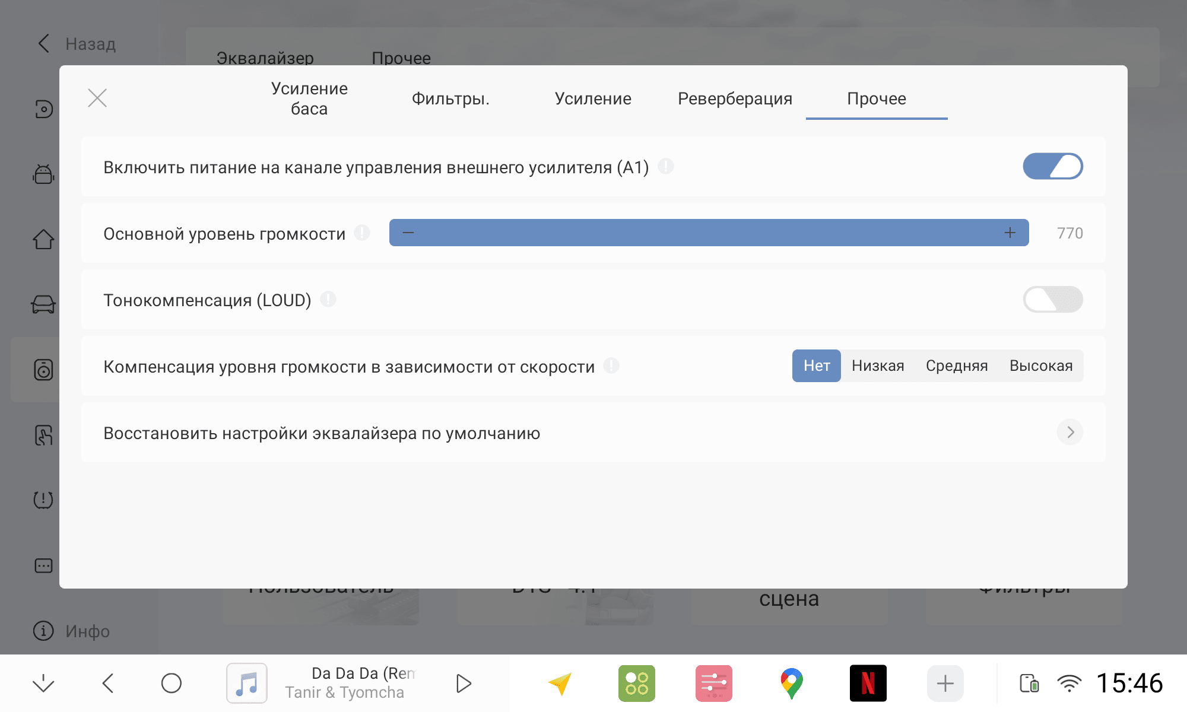Launch Netflix from taskbar

tap(868, 684)
